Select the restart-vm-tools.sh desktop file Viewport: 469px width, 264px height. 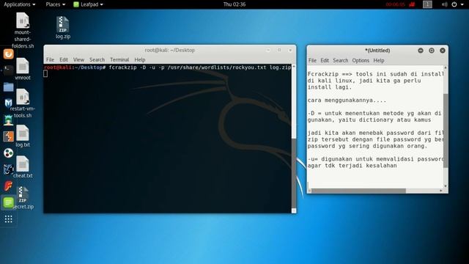pos(23,103)
